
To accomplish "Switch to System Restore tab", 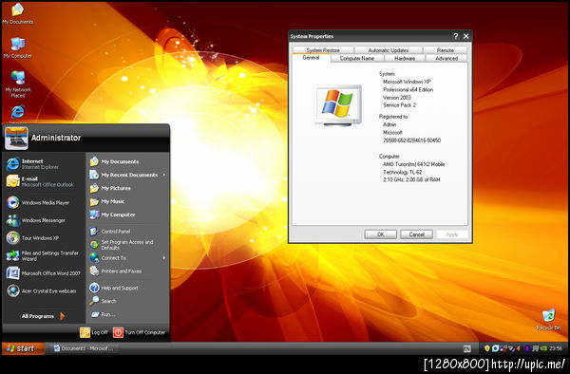I will (x=323, y=50).
